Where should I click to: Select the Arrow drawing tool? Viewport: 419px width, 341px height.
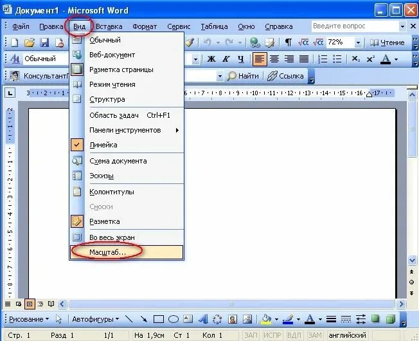[x=144, y=318]
